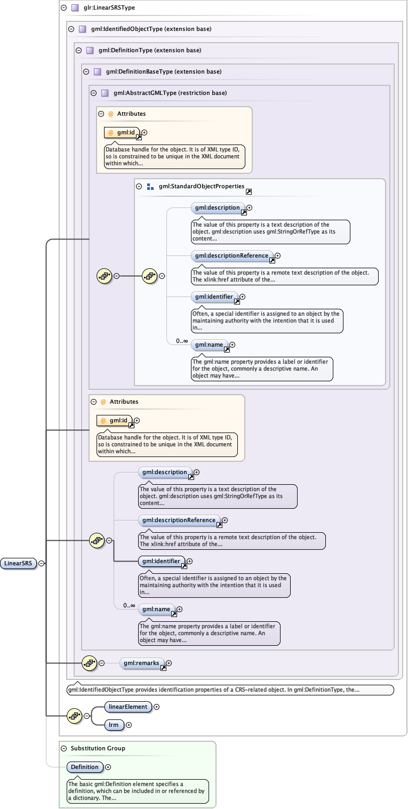
Task: Click the purple icon beside gml:DefinitionType
Action: (x=90, y=51)
